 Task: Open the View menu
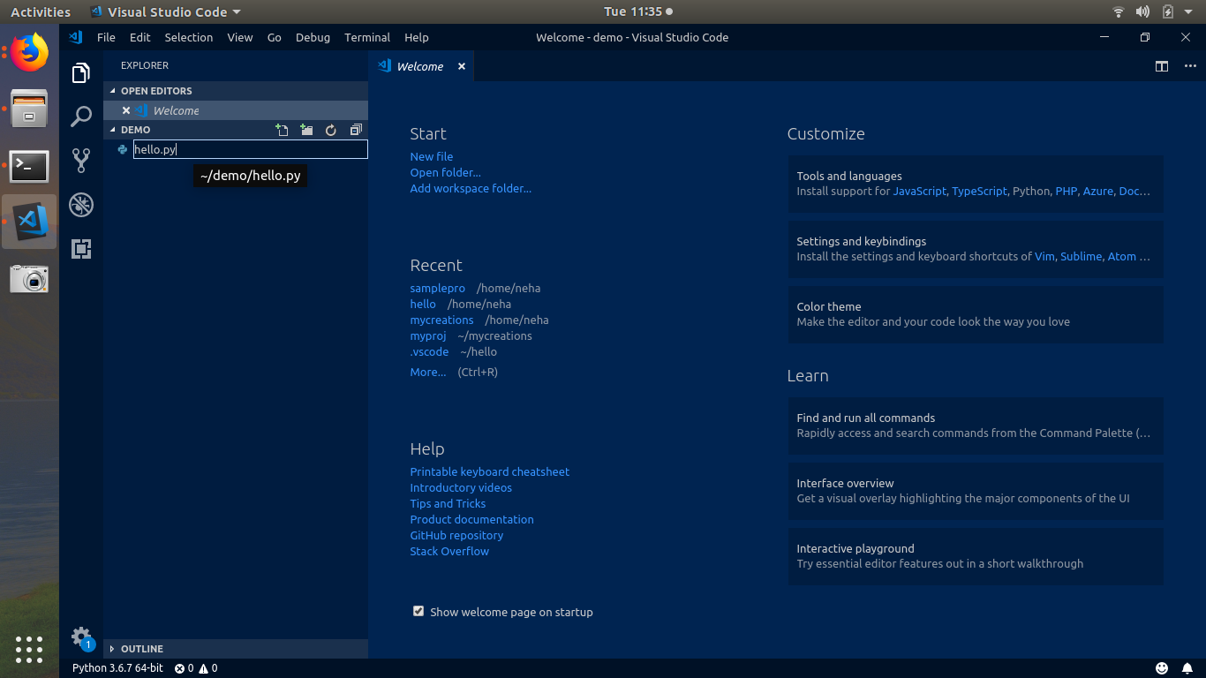point(240,37)
